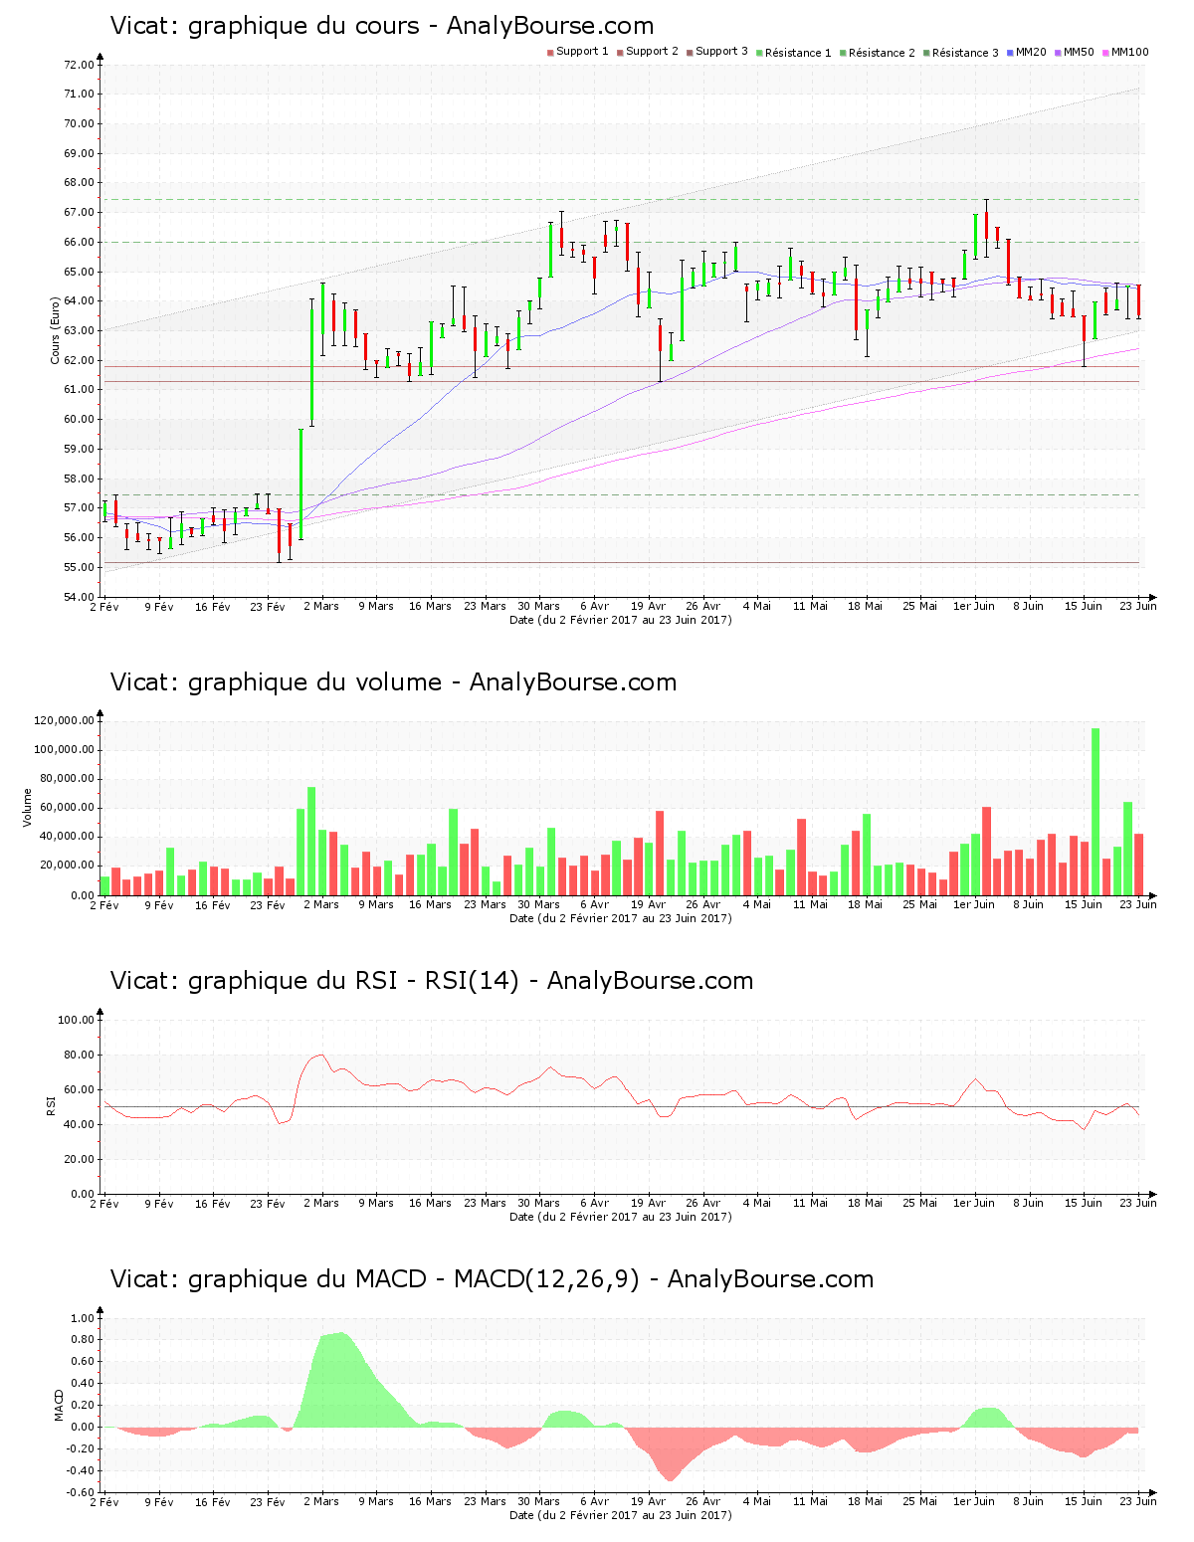
Task: Click the 67.00 price axis value
Action: point(79,213)
